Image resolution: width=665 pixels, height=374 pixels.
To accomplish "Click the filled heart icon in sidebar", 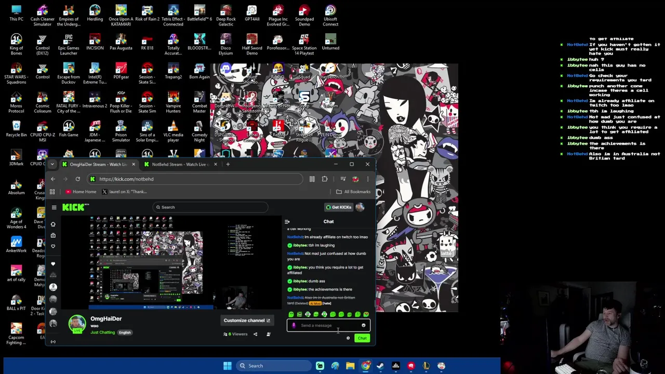I will pos(53,264).
